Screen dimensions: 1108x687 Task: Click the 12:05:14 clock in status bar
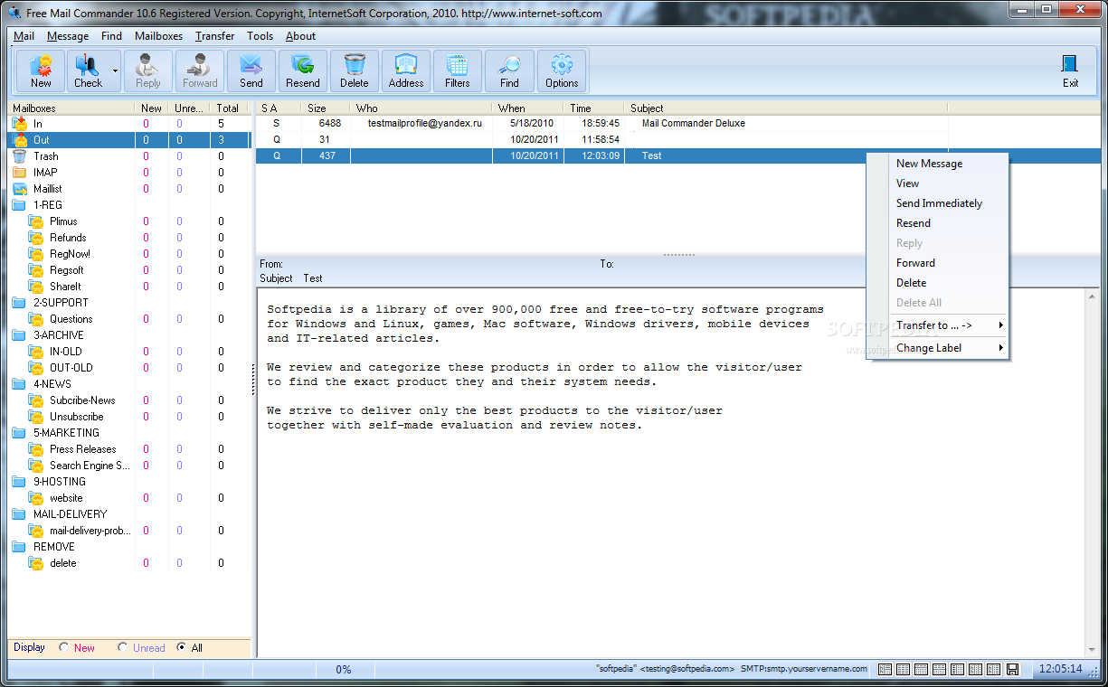pyautogui.click(x=1061, y=670)
